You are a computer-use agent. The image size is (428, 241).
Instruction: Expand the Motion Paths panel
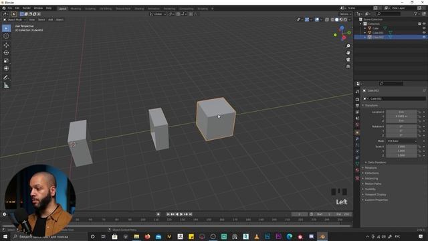373,183
